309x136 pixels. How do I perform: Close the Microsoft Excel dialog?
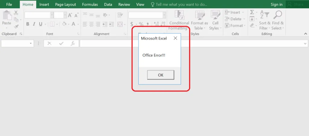(175, 38)
